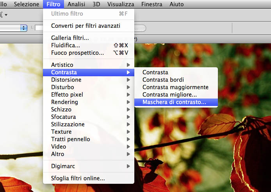The width and height of the screenshot is (271, 192).
Task: Open the 3D menu
Action: point(96,4)
